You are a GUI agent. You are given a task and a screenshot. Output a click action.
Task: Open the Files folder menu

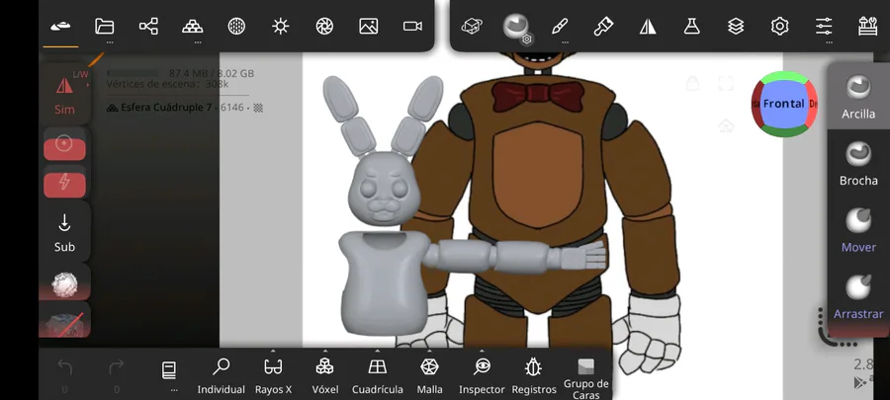[105, 26]
